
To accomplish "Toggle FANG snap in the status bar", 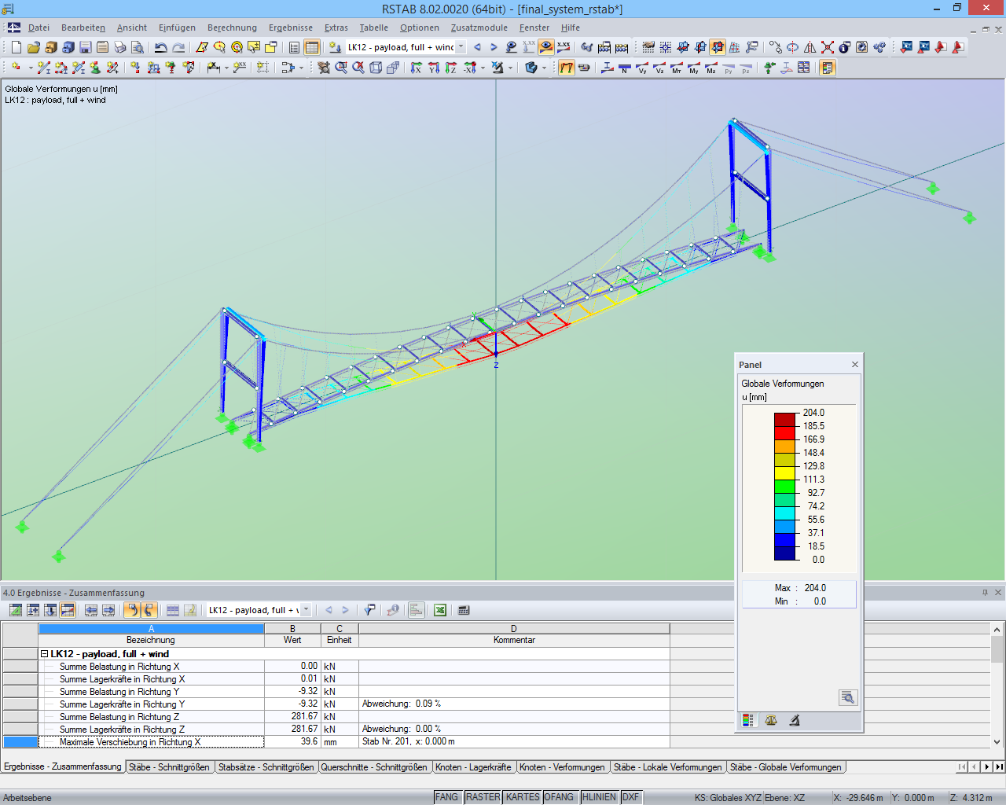I will coord(446,797).
